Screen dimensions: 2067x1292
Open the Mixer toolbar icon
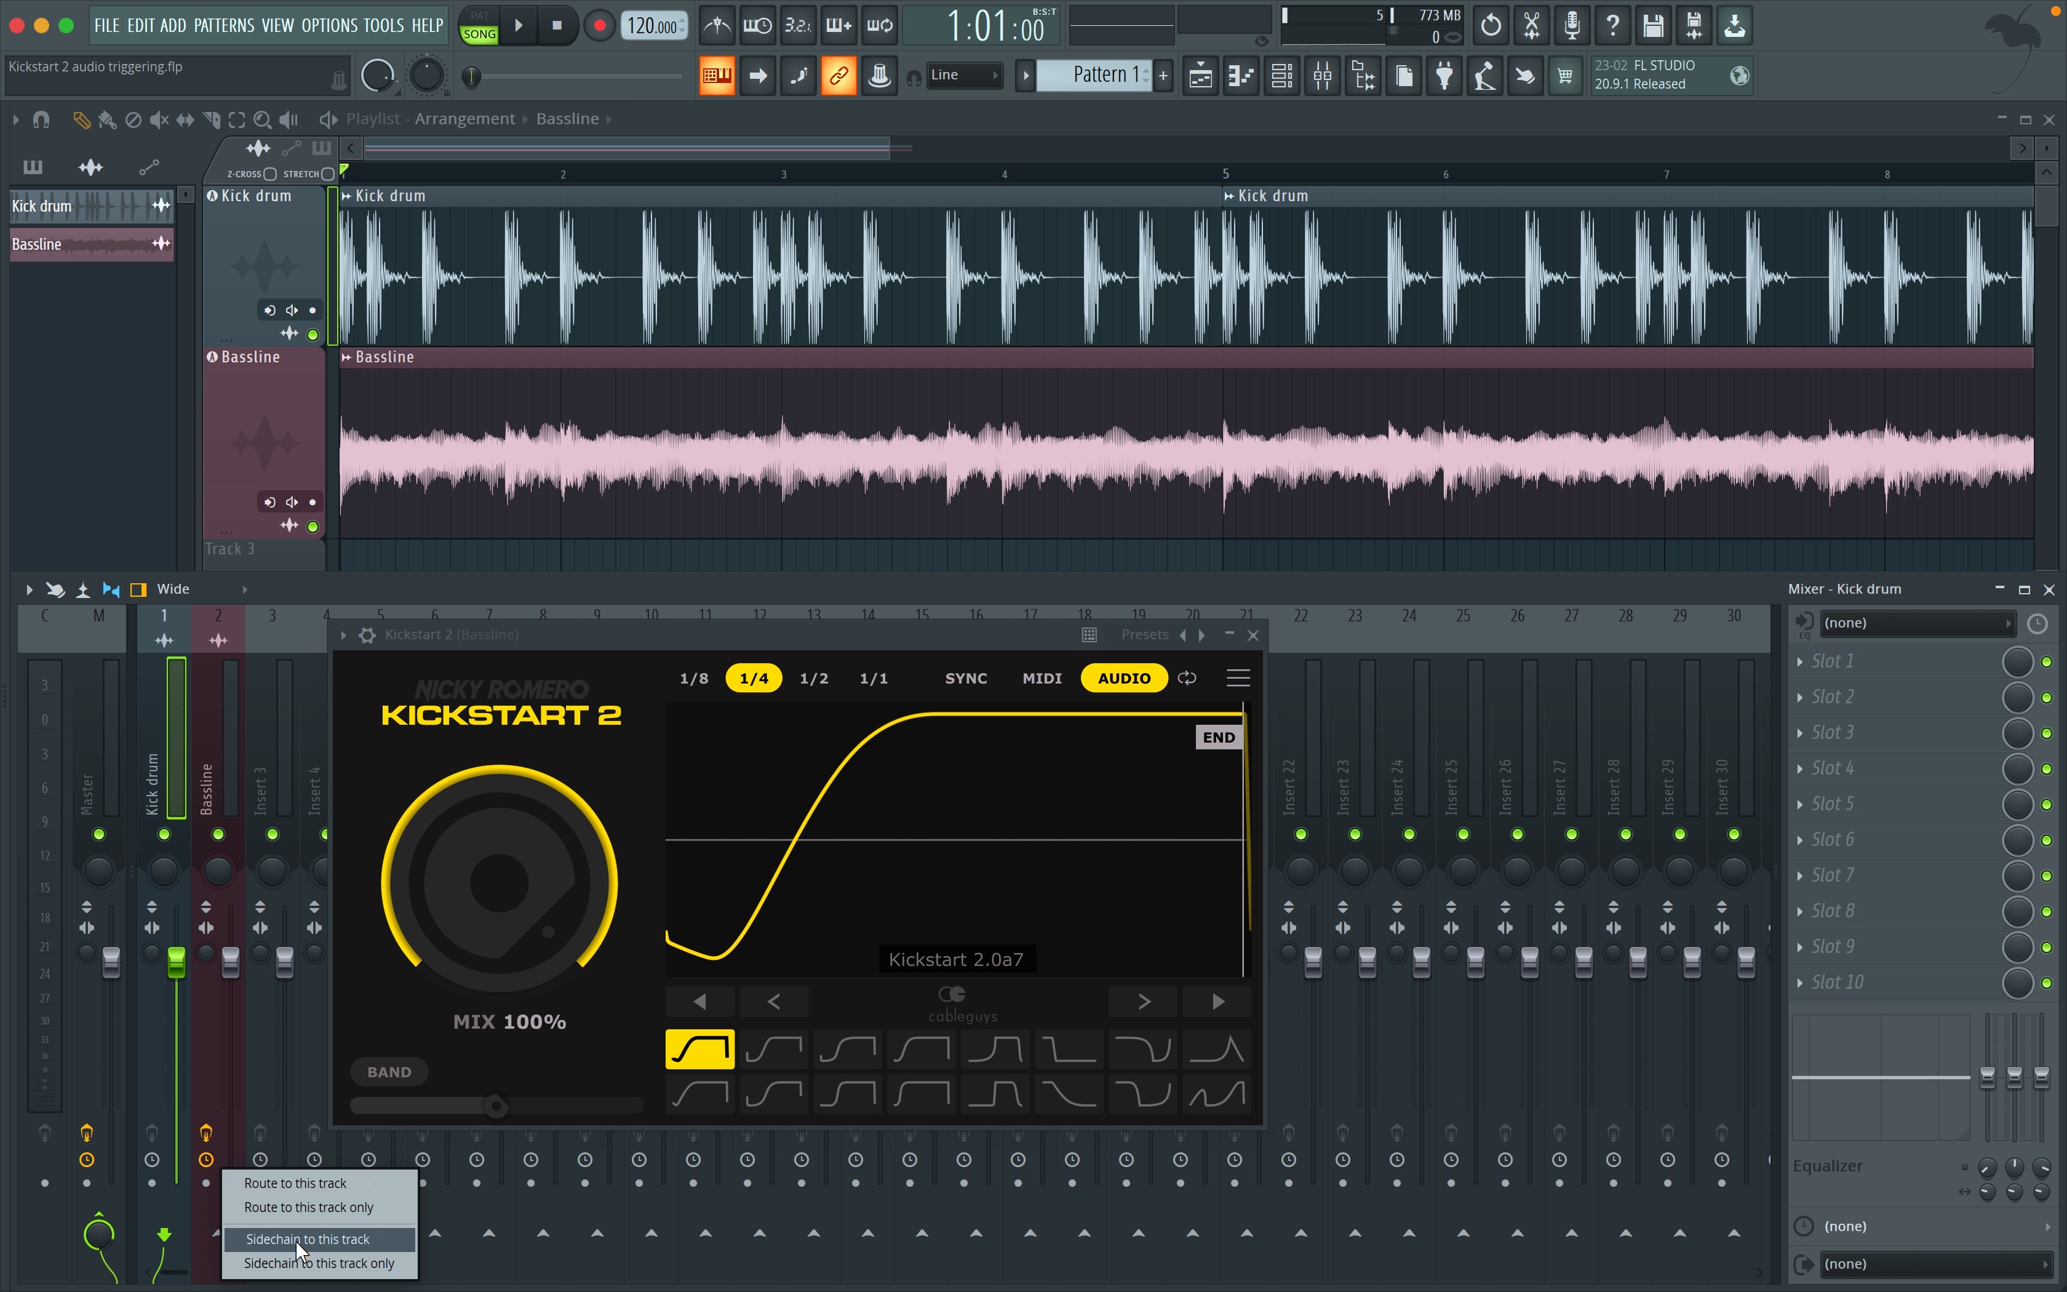[x=1322, y=76]
